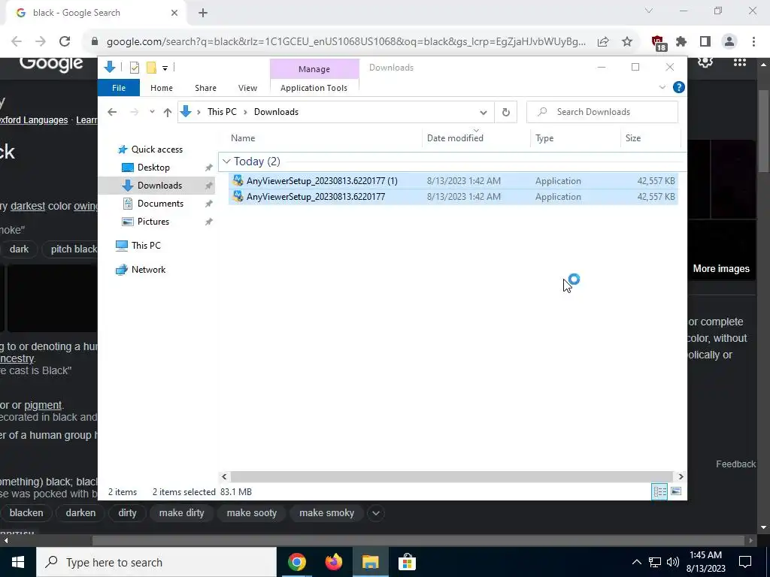The width and height of the screenshot is (770, 577).
Task: Click the Explorer forward arrow
Action: 134,112
